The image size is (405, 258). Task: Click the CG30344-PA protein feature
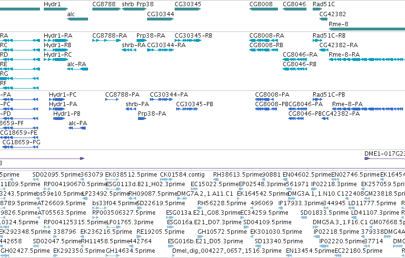161,99
